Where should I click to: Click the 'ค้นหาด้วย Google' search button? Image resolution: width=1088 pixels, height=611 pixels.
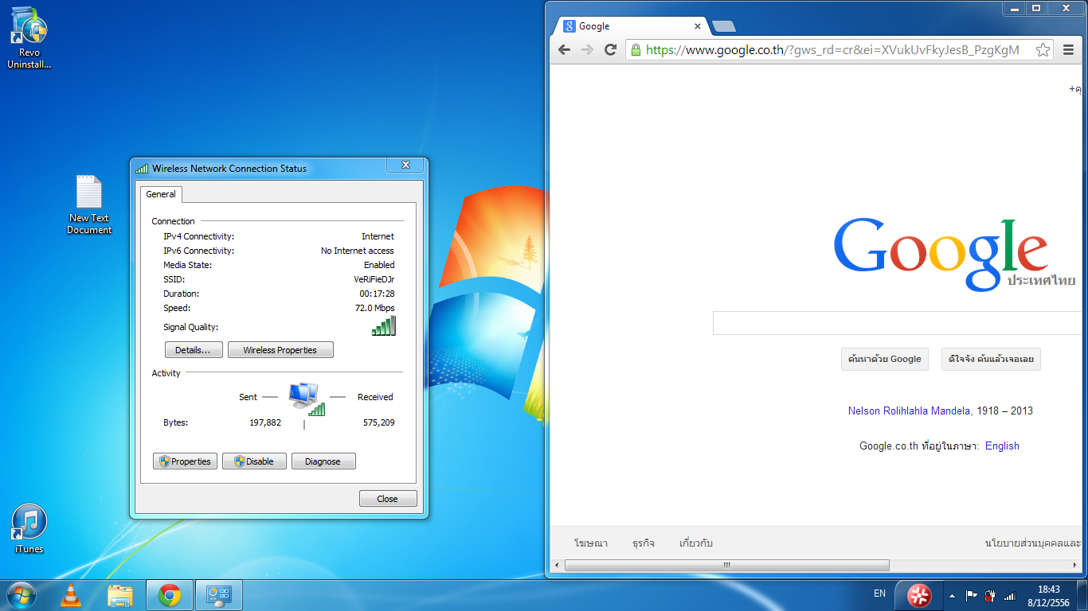click(884, 359)
